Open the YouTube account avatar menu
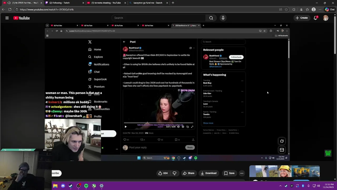Viewport: 337px width, 190px height. tap(326, 18)
